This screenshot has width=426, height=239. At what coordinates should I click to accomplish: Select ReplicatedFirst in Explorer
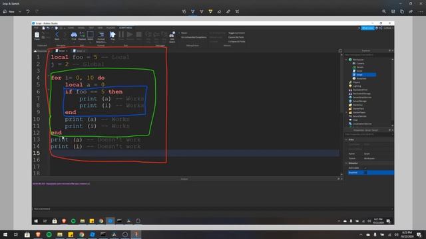coord(360,90)
